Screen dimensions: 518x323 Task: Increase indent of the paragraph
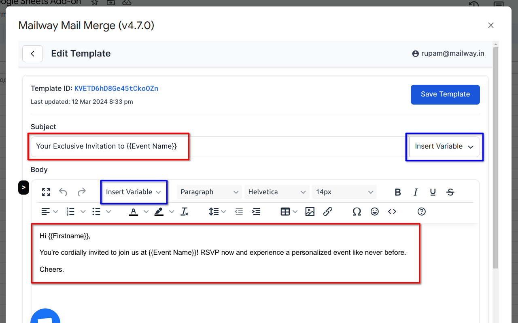[x=256, y=212]
